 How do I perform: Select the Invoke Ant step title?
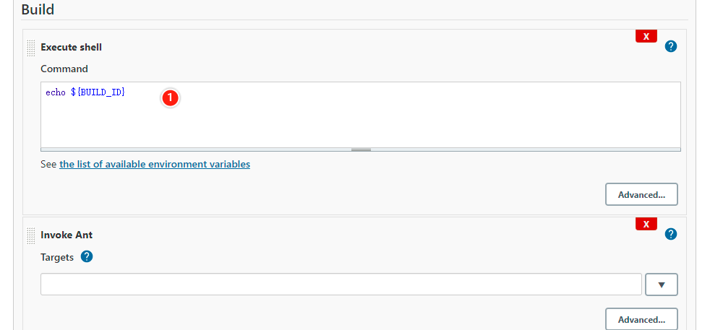click(x=67, y=235)
